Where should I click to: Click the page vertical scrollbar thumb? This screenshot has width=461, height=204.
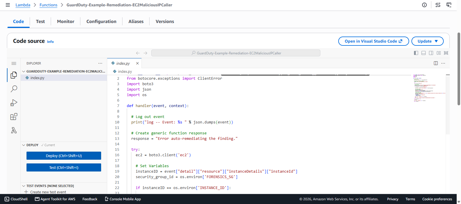click(459, 69)
